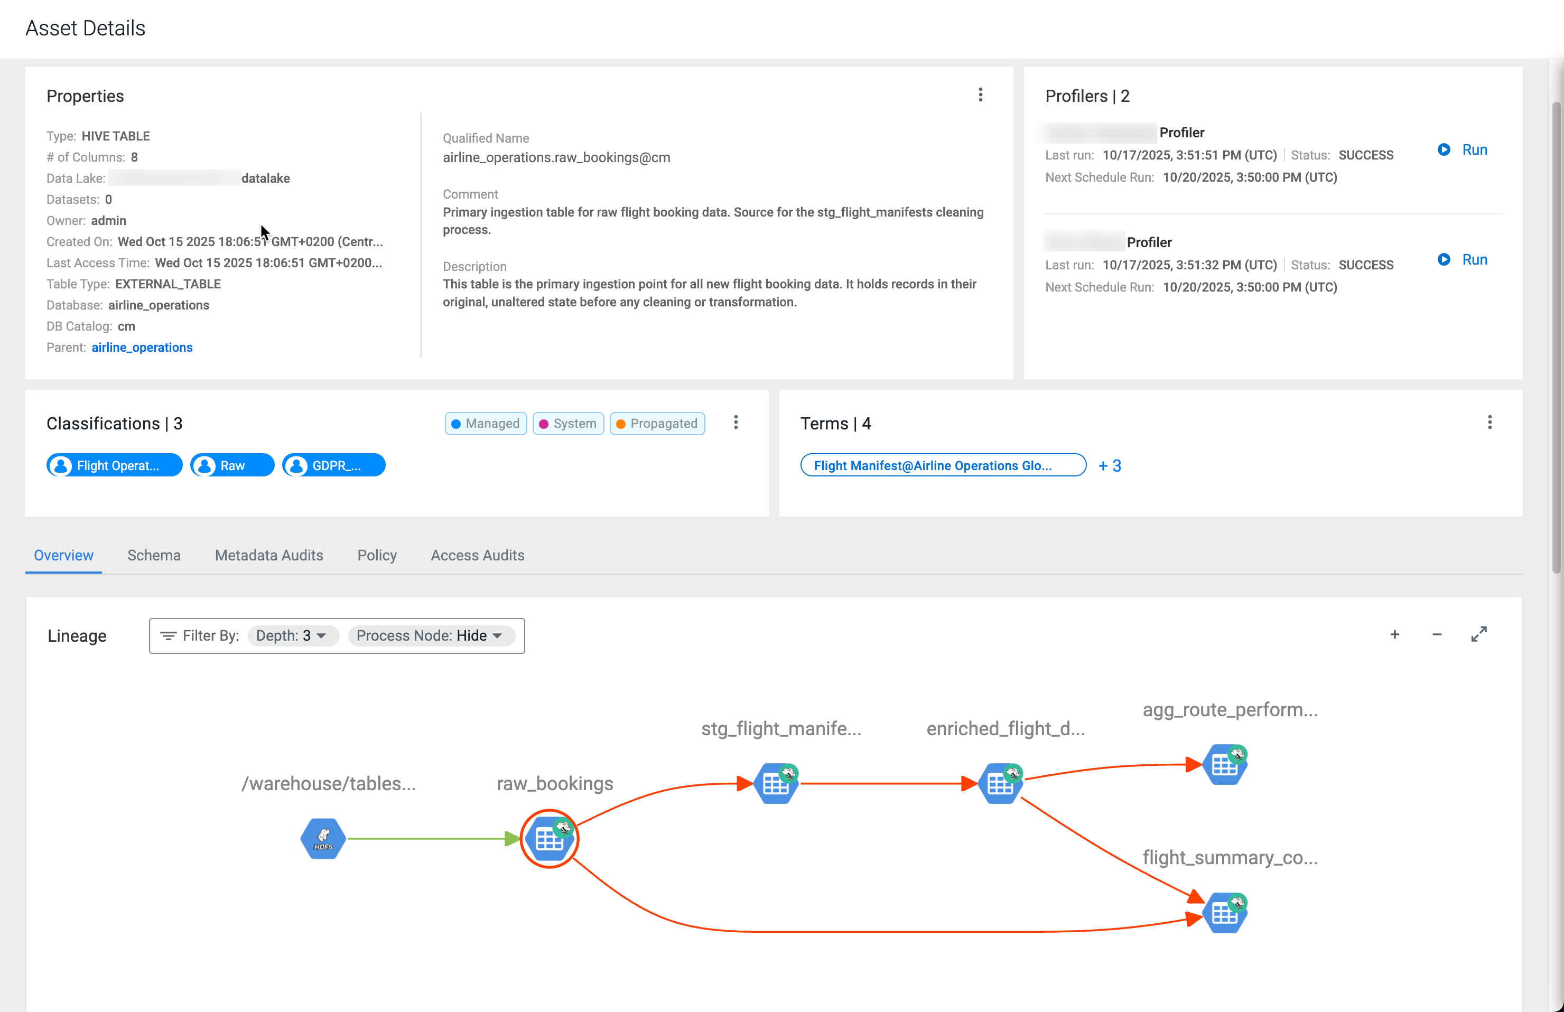Open the airline_operations parent link
The image size is (1564, 1012).
pos(142,348)
